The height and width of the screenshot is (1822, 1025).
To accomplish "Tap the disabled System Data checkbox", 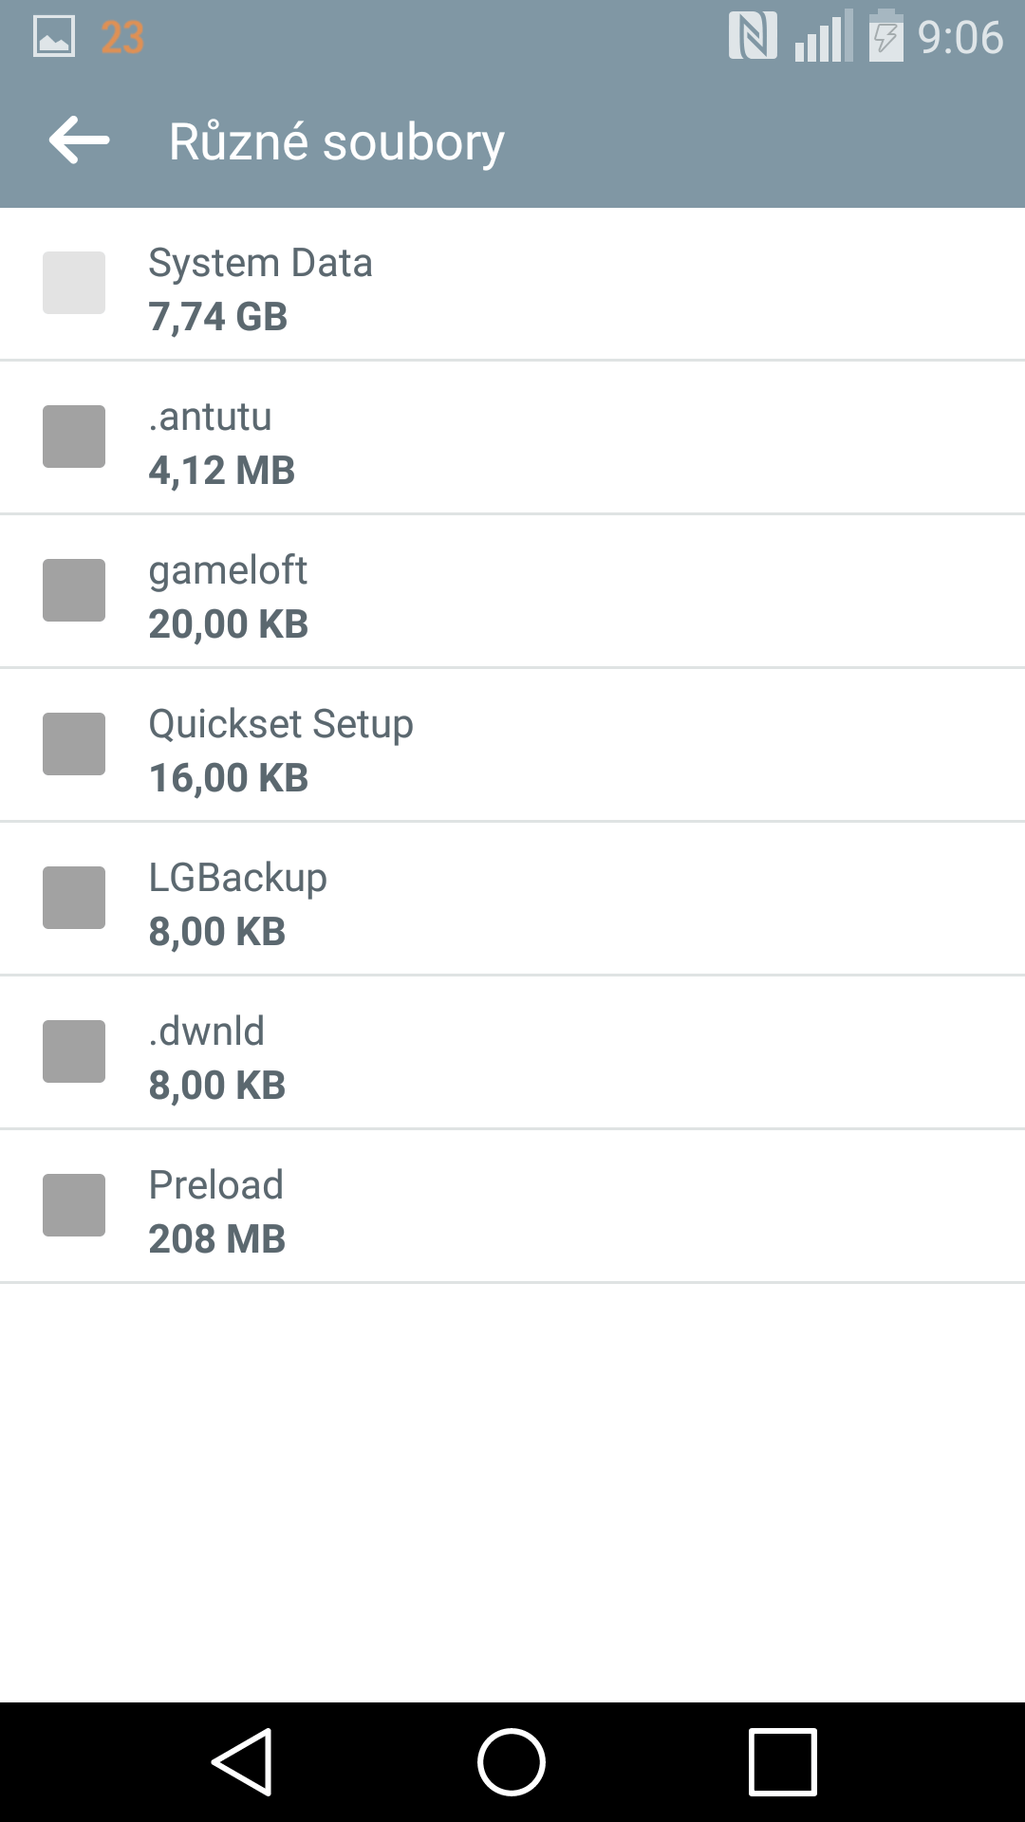I will (x=74, y=283).
